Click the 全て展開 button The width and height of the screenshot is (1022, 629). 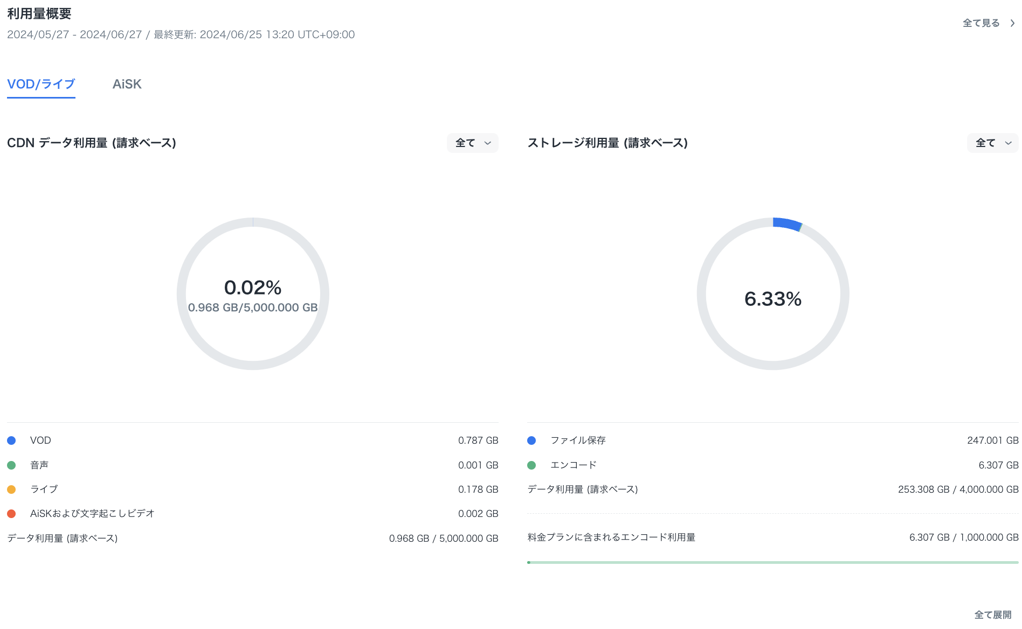992,614
